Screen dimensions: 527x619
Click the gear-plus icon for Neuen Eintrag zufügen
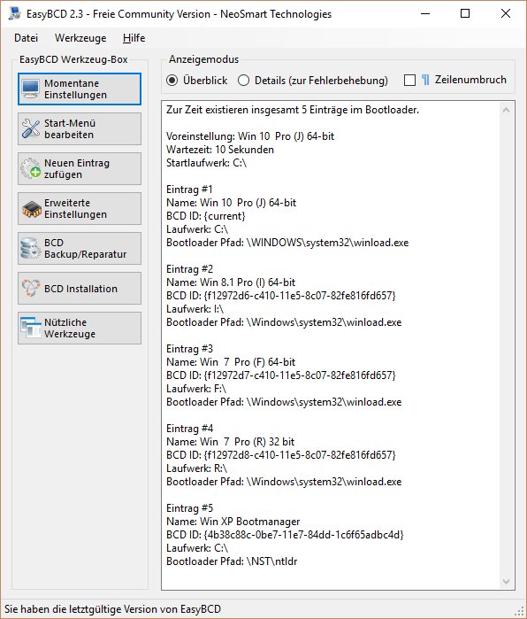coord(30,168)
